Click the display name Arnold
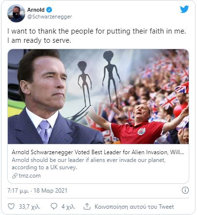The image size is (197, 215). point(36,10)
